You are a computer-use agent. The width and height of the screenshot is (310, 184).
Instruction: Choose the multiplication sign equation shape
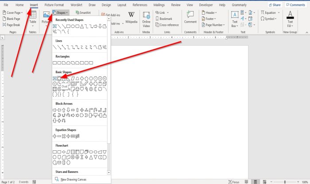tap(64, 136)
